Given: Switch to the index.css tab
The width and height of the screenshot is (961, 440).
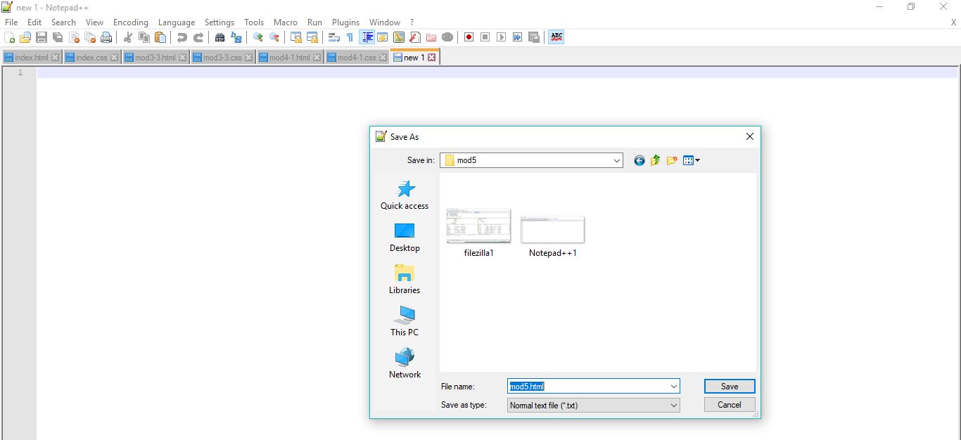Looking at the screenshot, I should point(91,58).
